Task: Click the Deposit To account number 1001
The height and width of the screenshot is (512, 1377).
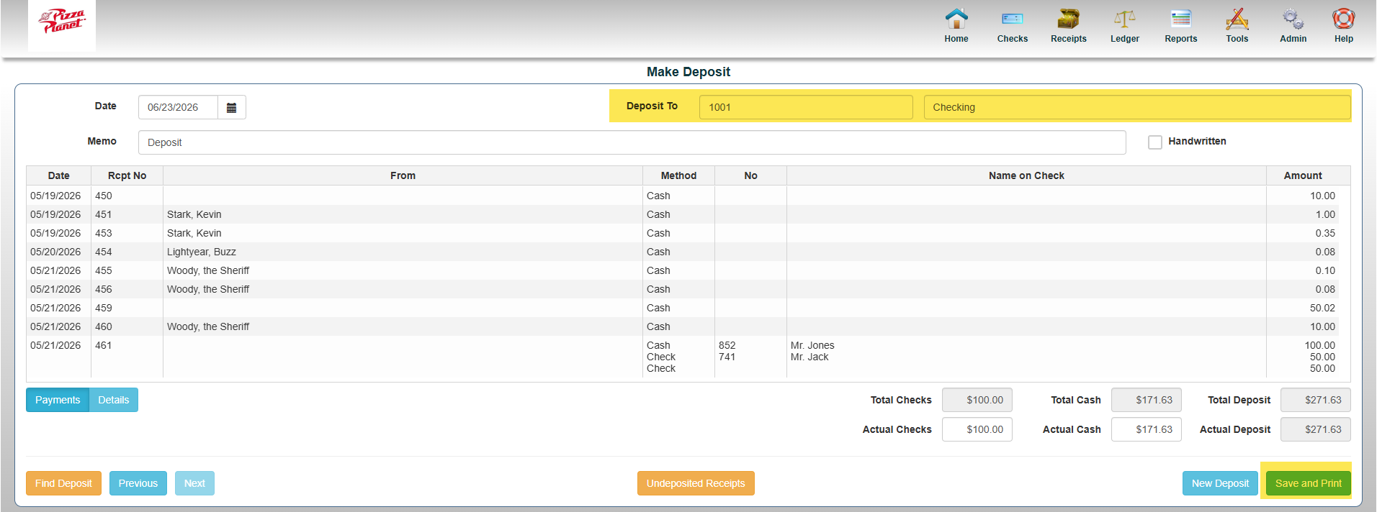Action: pos(806,107)
